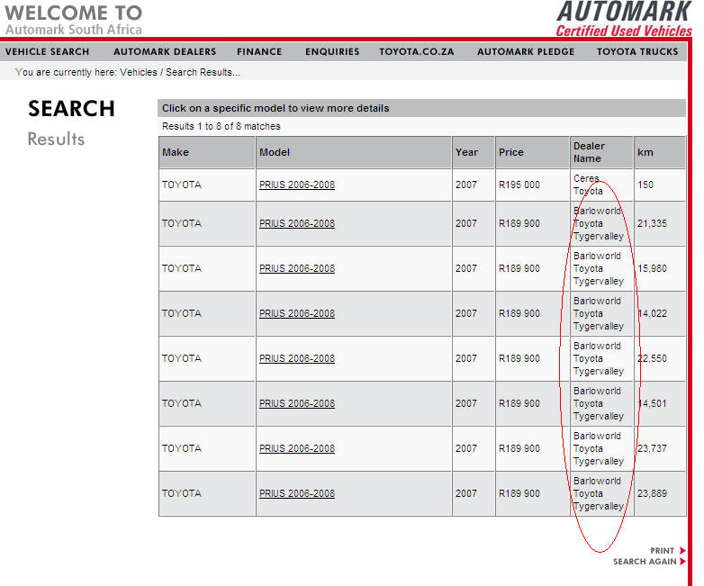704x586 pixels.
Task: Open the Automark Pledge page
Action: click(x=526, y=51)
